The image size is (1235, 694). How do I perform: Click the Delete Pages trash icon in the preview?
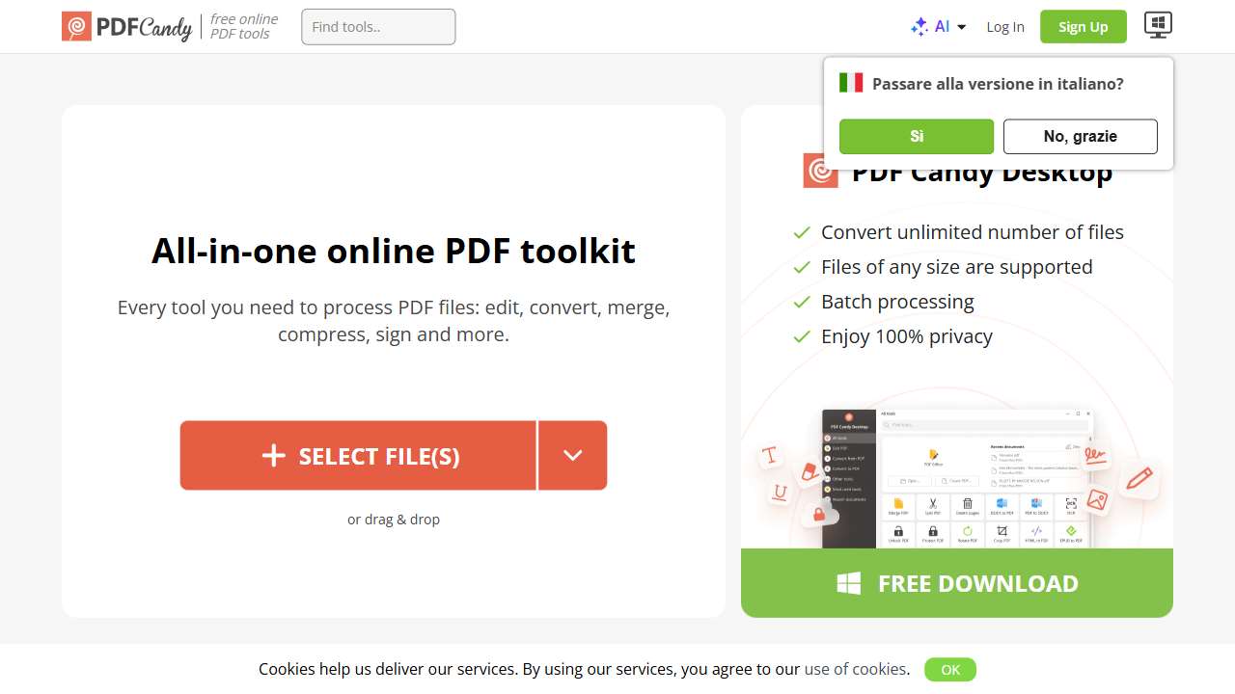coord(968,503)
